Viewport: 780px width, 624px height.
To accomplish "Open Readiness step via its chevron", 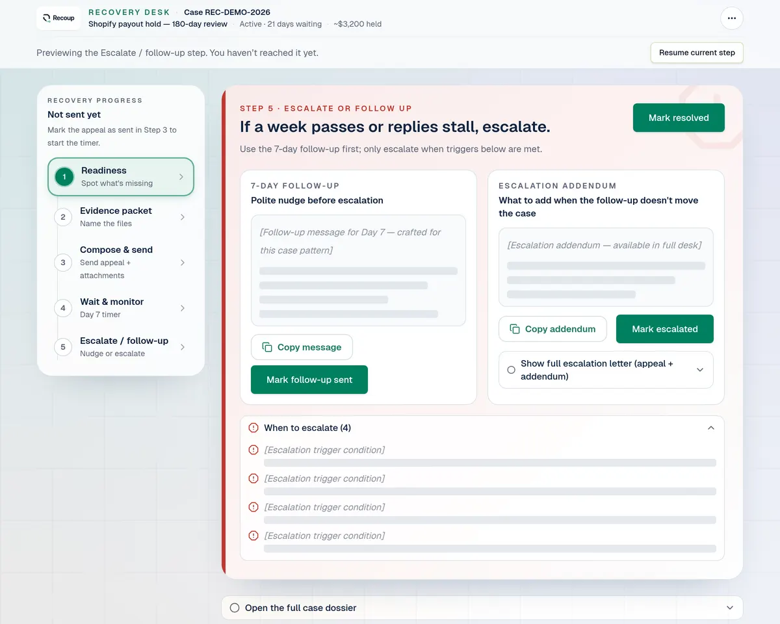I will [181, 177].
